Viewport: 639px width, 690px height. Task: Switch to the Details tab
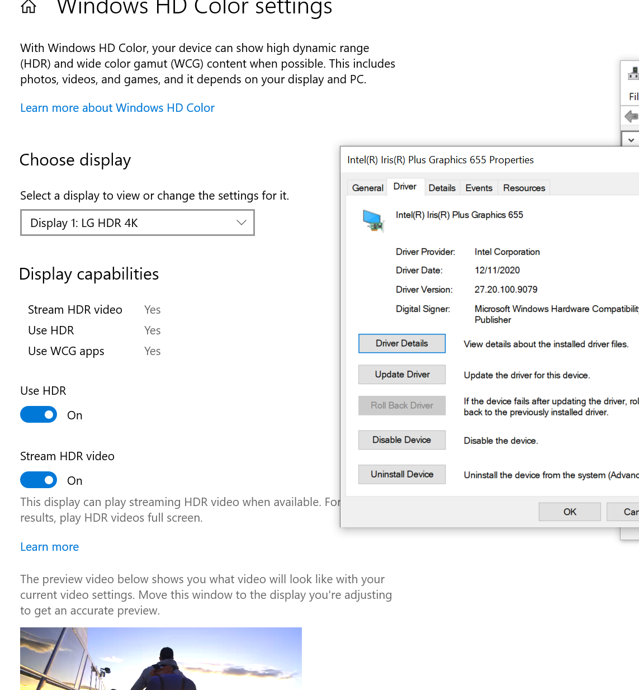pos(442,188)
